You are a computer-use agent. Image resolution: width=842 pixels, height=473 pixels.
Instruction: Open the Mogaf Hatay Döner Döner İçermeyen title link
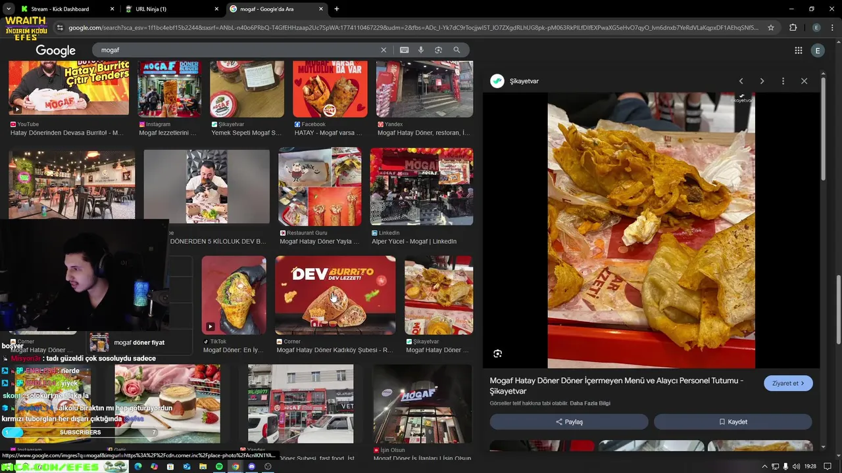pos(616,386)
